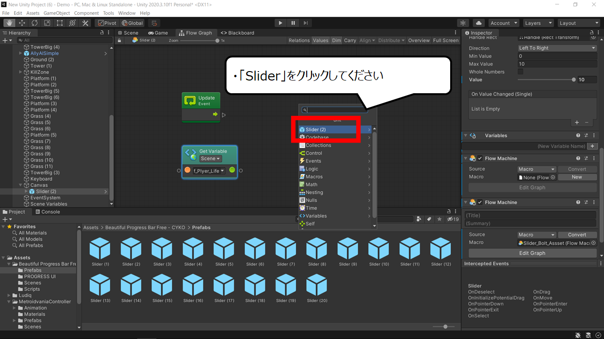Image resolution: width=604 pixels, height=339 pixels.
Task: Click Update Event node icon
Action: coord(190,101)
